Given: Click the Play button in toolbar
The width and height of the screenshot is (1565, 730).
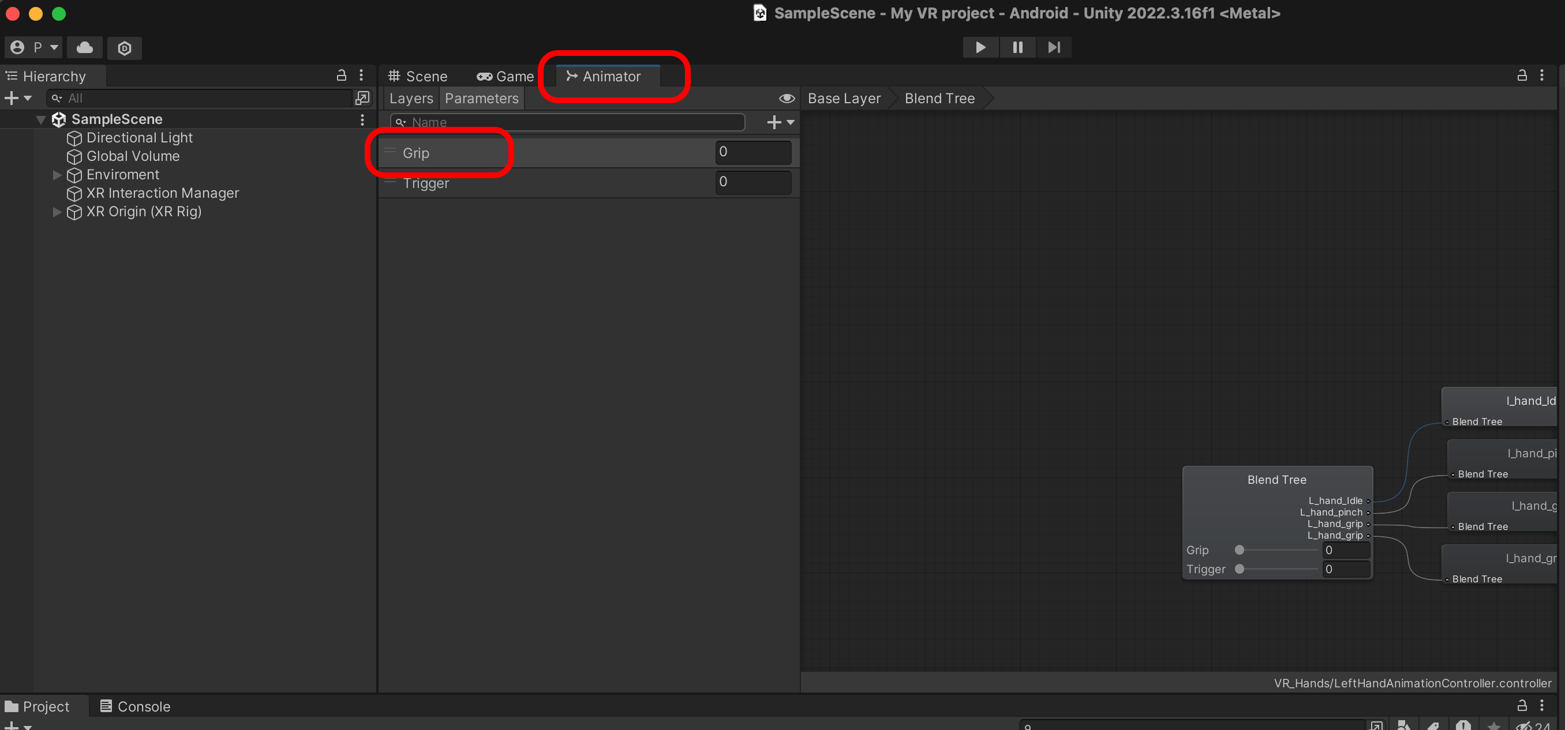Looking at the screenshot, I should coord(980,47).
